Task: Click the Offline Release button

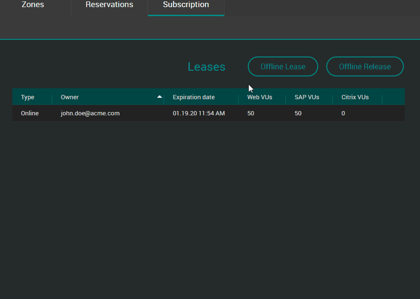Action: click(365, 66)
